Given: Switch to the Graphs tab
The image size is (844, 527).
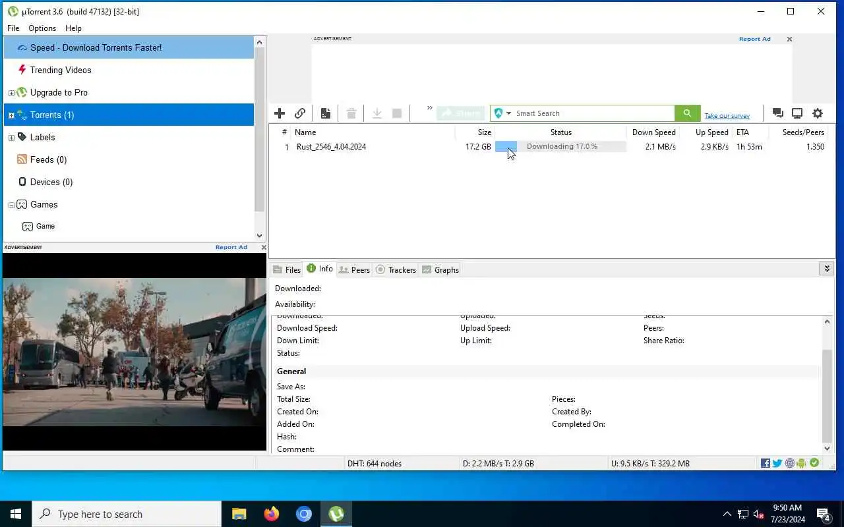Looking at the screenshot, I should click(440, 269).
